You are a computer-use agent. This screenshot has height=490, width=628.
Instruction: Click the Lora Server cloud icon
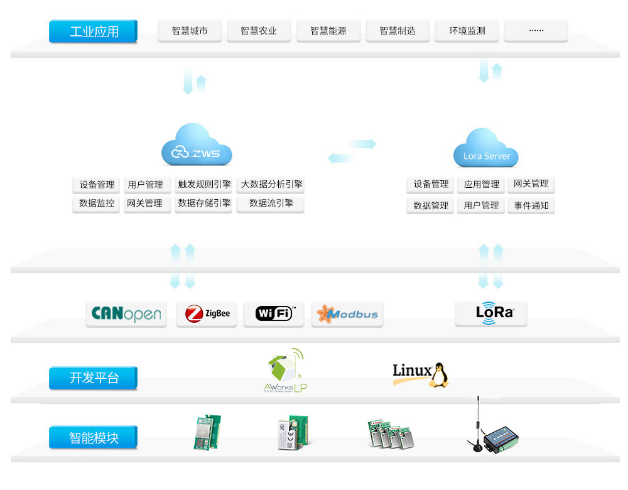tap(486, 148)
